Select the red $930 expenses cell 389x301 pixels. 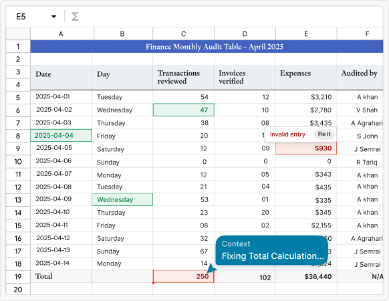coord(306,148)
